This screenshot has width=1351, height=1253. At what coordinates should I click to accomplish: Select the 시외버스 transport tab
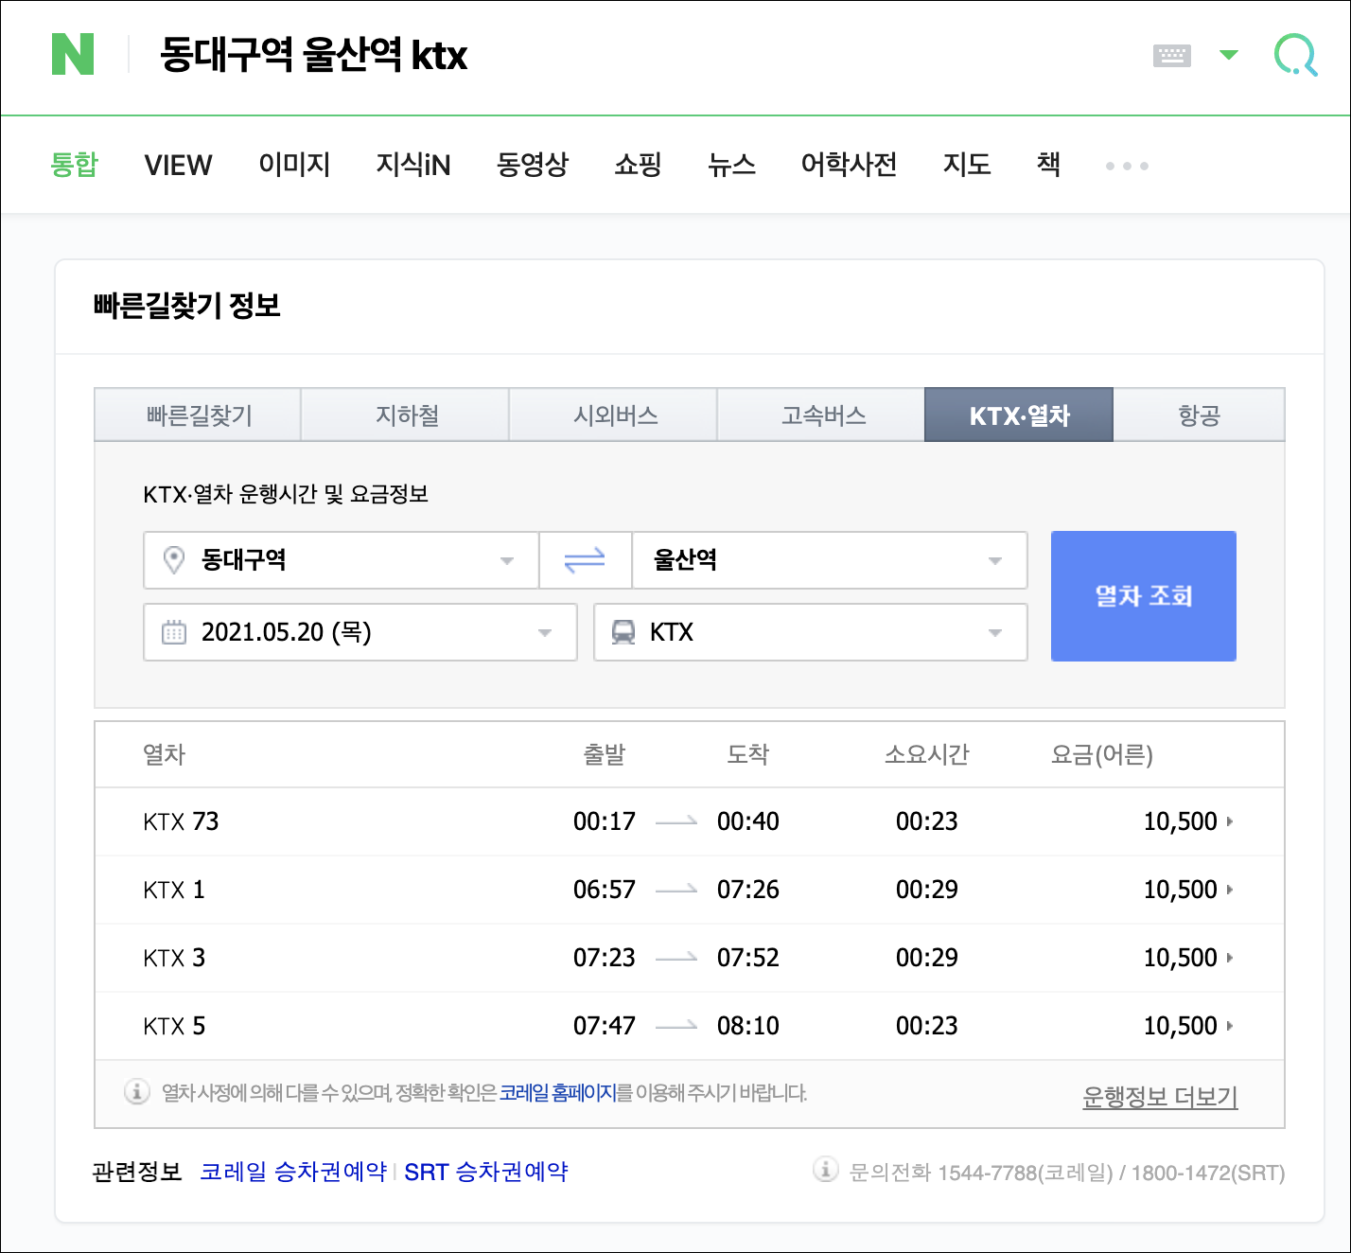614,415
